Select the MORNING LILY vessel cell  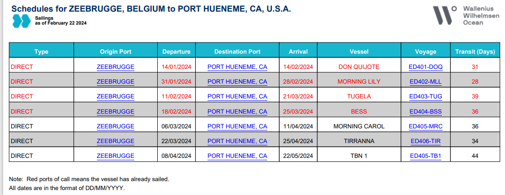pos(359,81)
